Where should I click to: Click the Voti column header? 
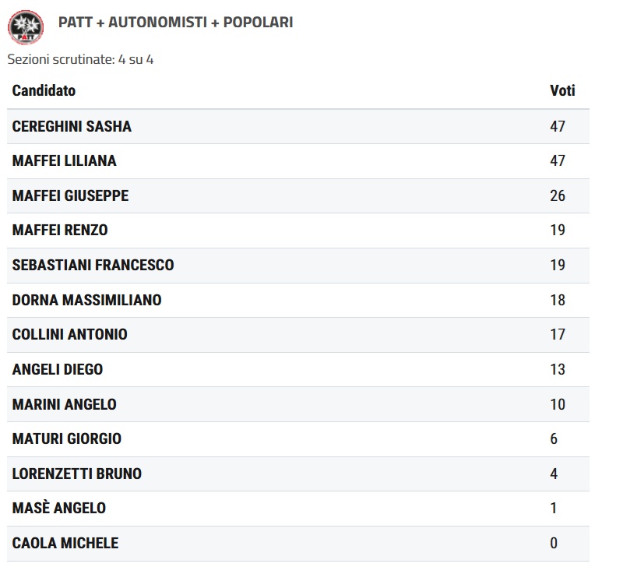click(x=562, y=90)
